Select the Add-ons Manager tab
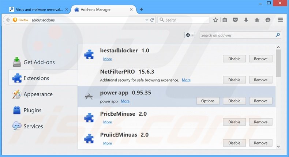The image size is (289, 157). pyautogui.click(x=104, y=10)
